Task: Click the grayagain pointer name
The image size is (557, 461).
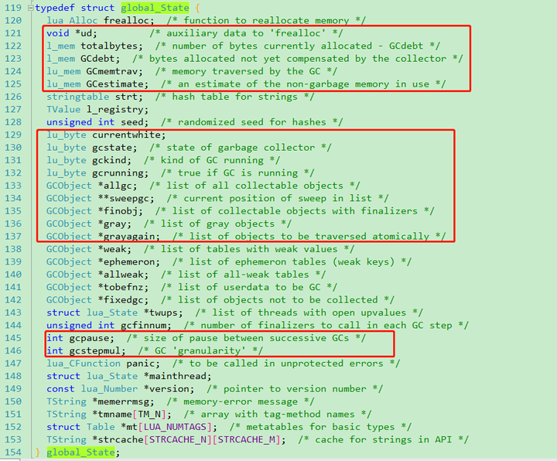Action: [129, 237]
